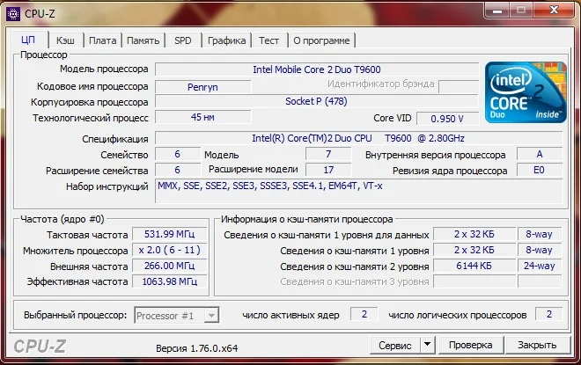Click the CPU-Z window title text

[x=40, y=14]
